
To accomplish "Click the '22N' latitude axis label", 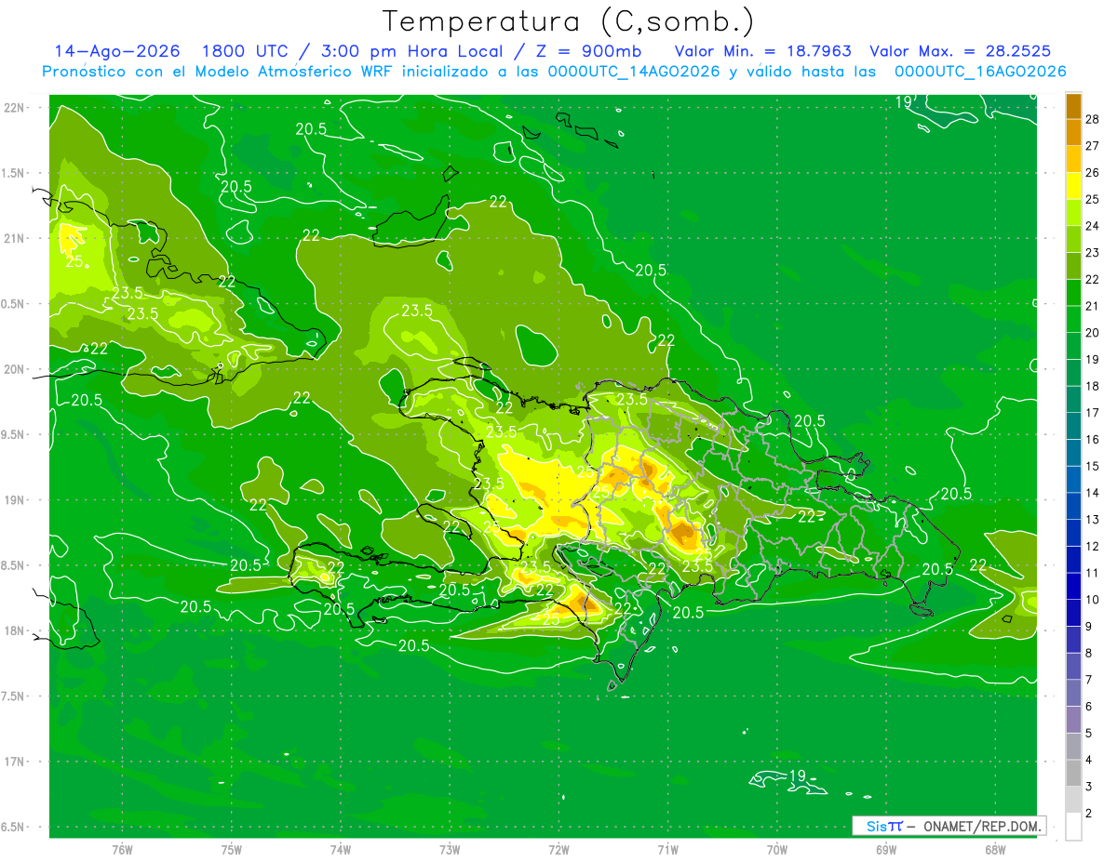I will pos(14,107).
